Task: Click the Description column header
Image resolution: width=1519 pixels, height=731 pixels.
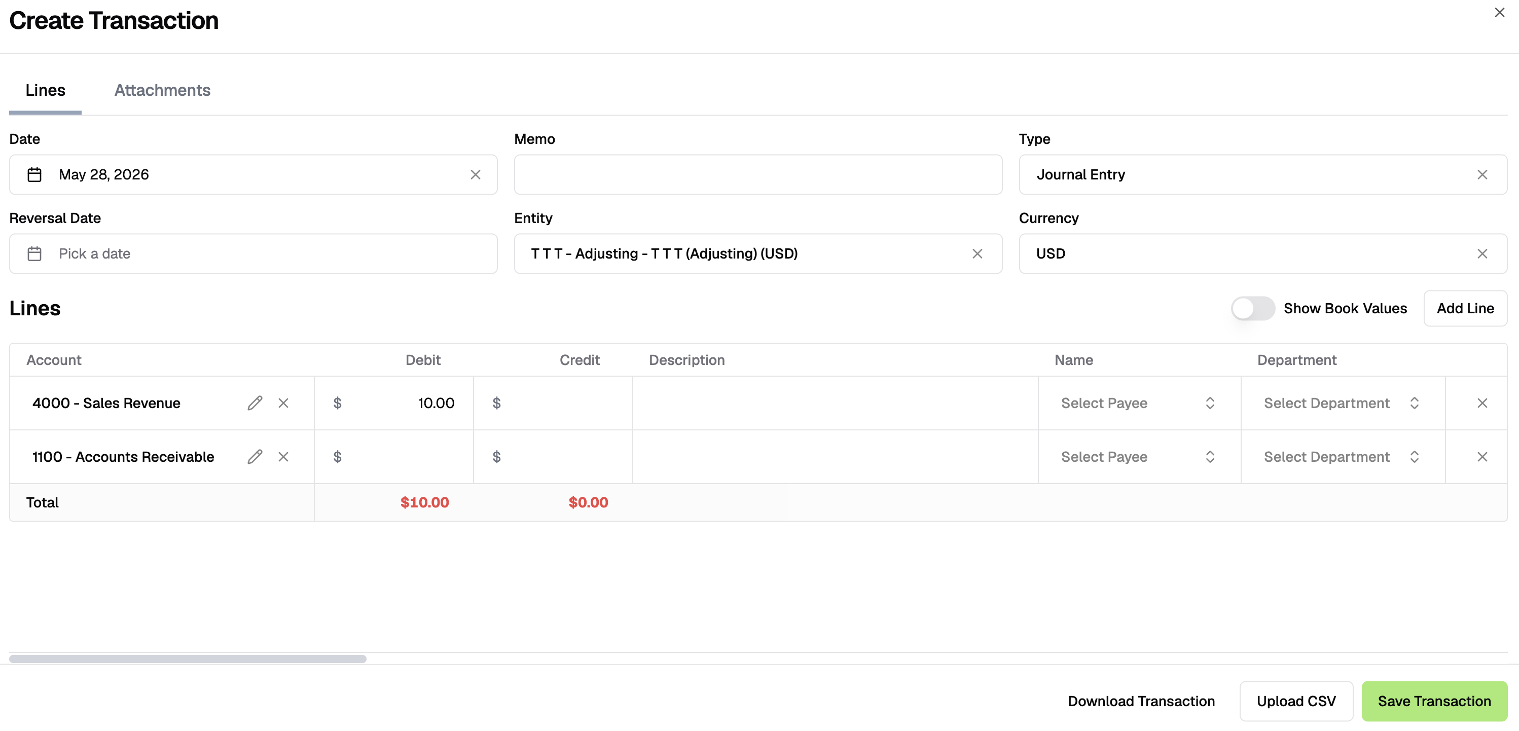Action: (686, 360)
